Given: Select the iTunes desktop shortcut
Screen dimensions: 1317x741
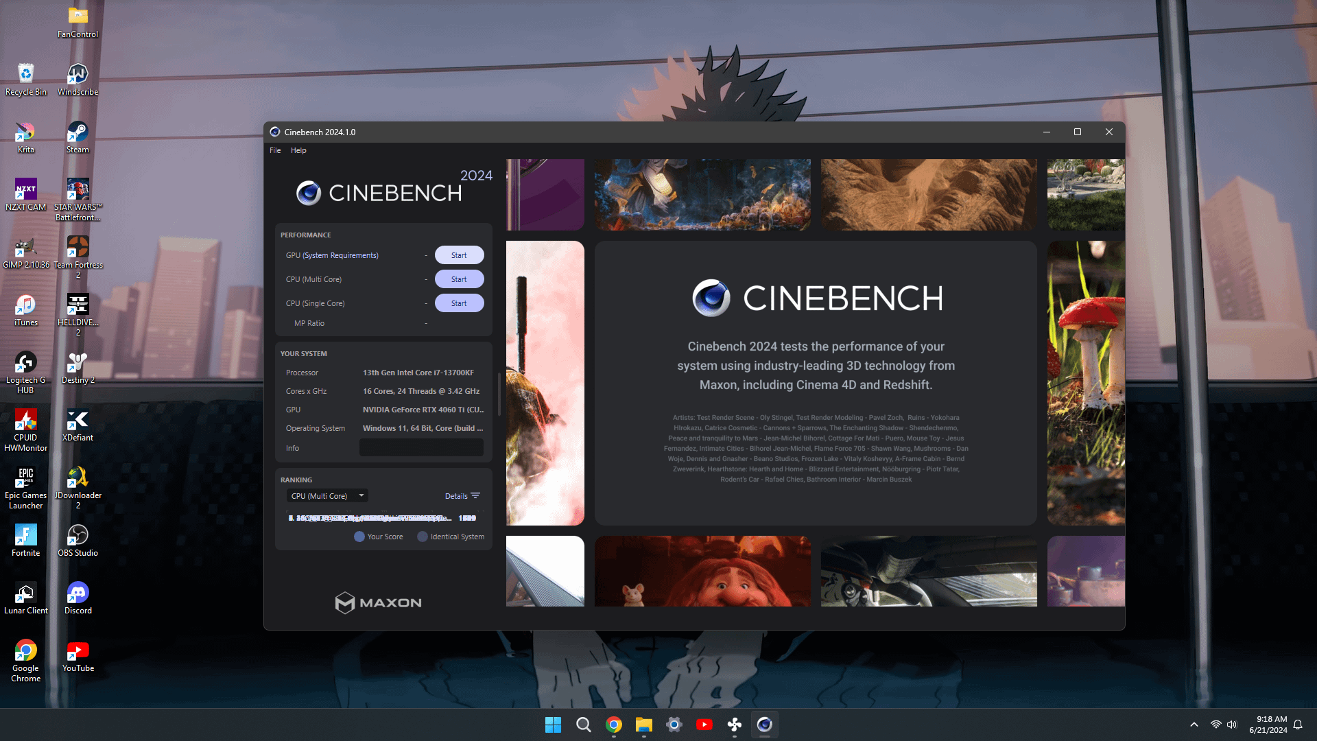Looking at the screenshot, I should [x=26, y=310].
